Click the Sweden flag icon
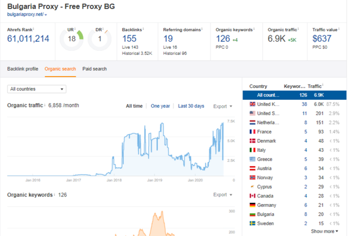 pos(252,224)
